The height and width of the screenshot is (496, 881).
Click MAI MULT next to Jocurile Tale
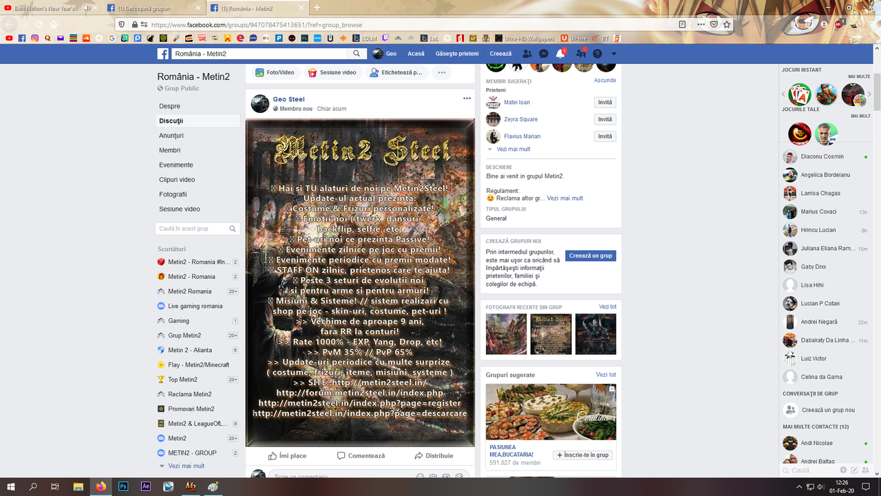coord(860,116)
